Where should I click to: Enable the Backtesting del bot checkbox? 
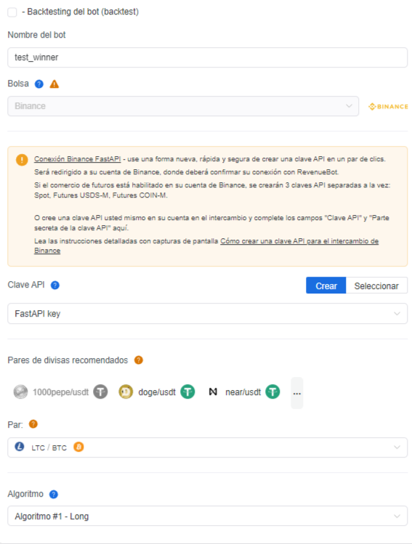coord(12,12)
